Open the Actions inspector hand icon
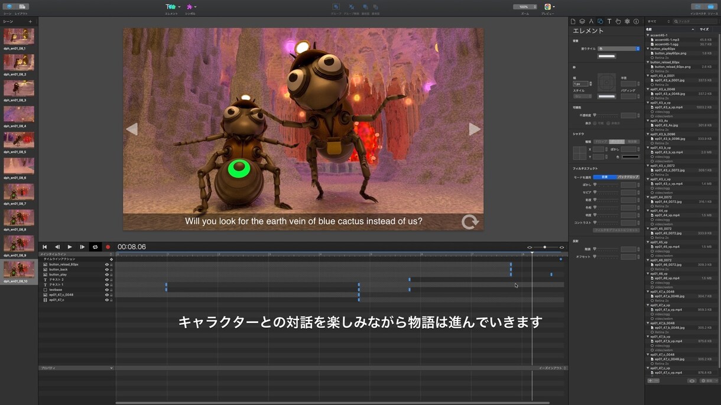 point(618,21)
